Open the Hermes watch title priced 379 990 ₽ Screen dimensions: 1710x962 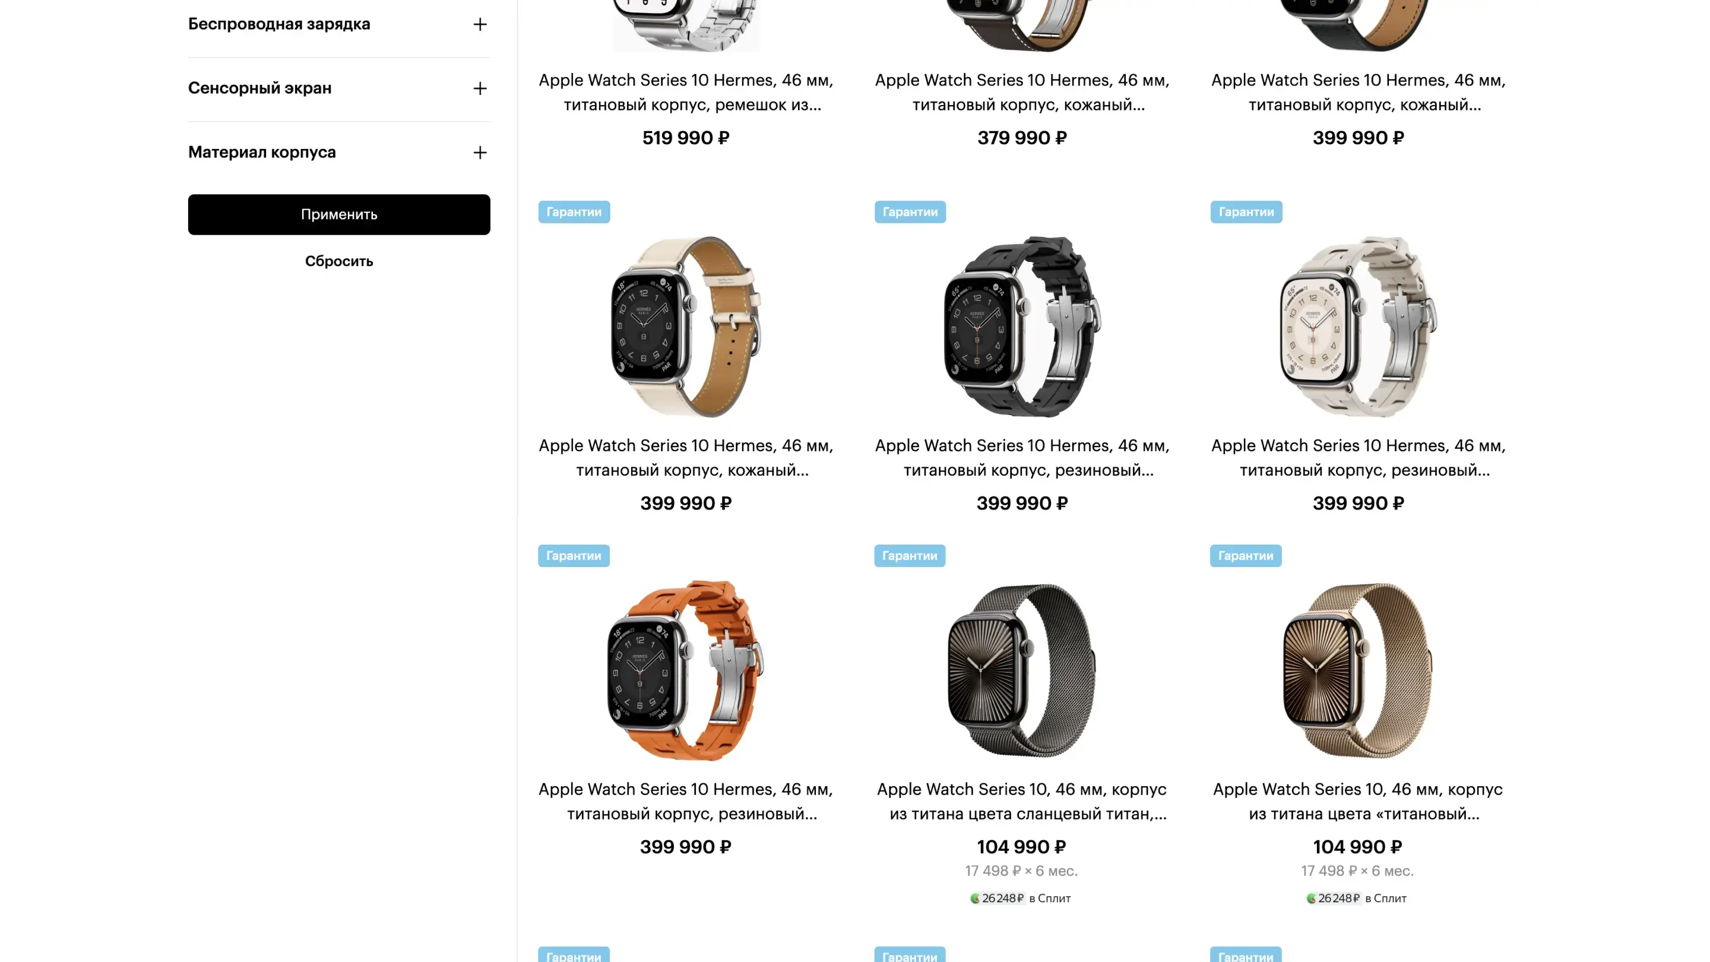point(1022,92)
